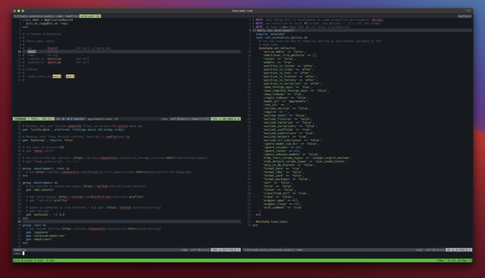485x278 pixels.
Task: Click the SPELL [EN_US] statusline segment
Action: click(x=42, y=119)
